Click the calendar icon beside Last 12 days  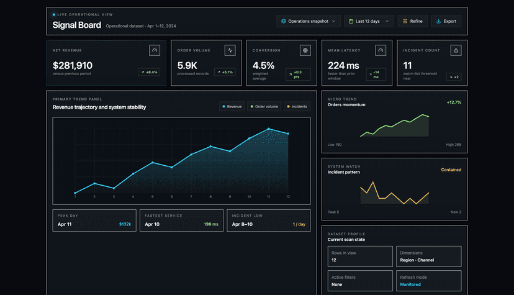pyautogui.click(x=351, y=21)
